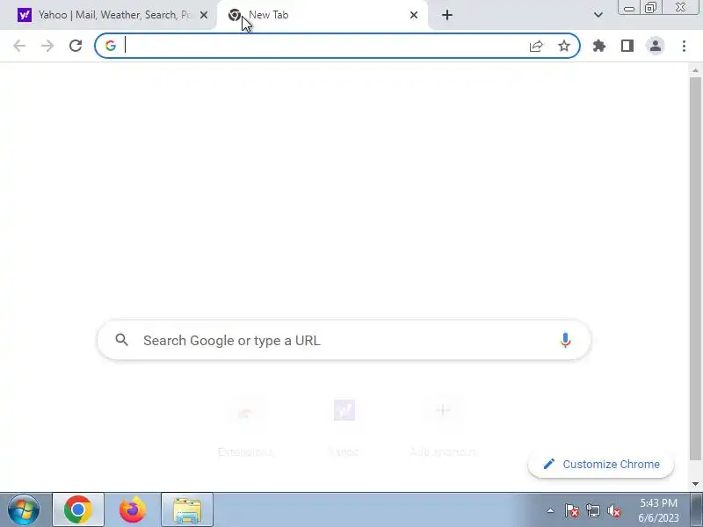The image size is (703, 527).
Task: Open the share this page icon
Action: [536, 46]
